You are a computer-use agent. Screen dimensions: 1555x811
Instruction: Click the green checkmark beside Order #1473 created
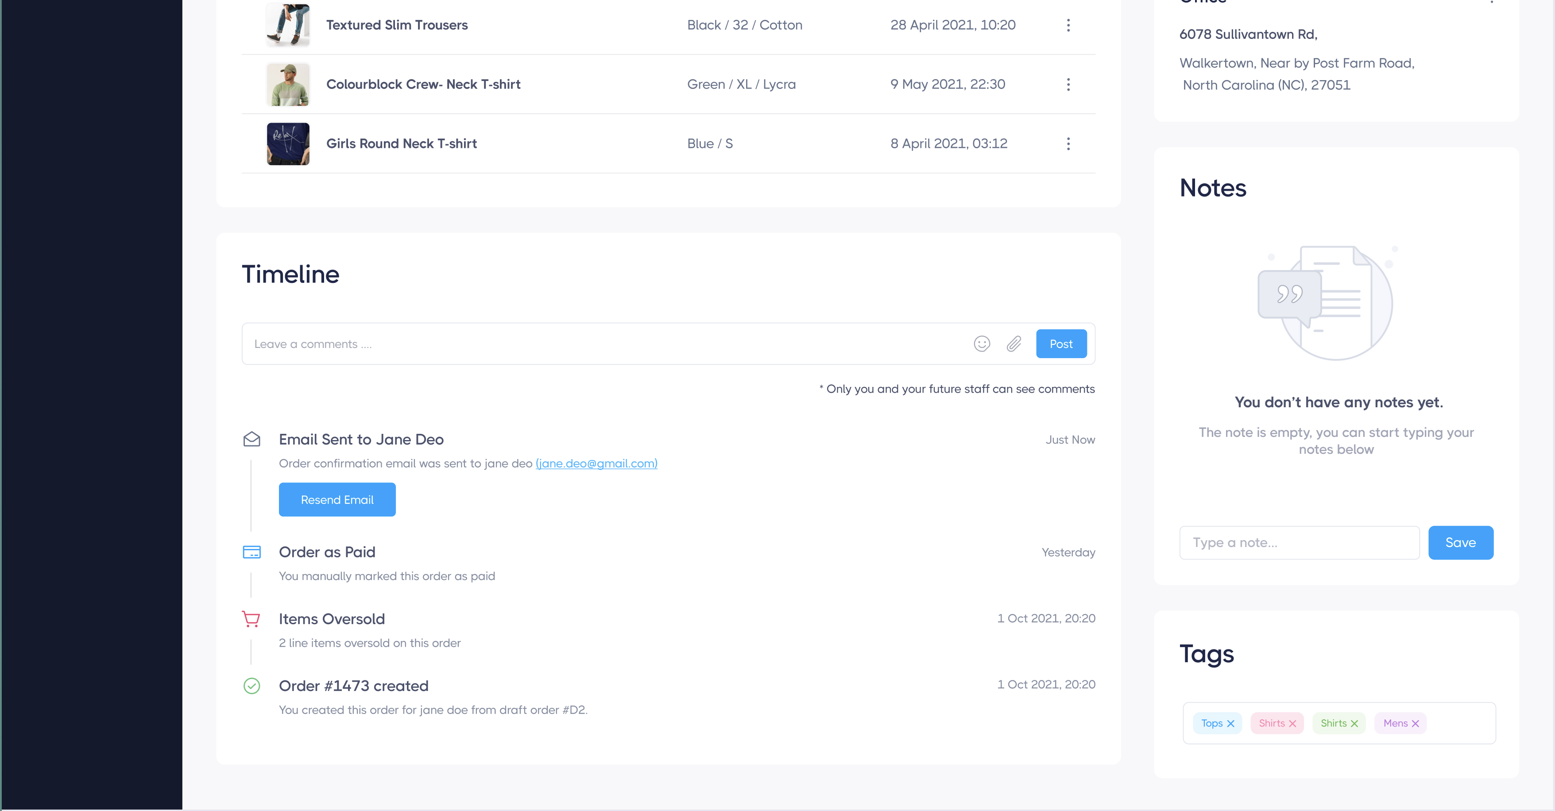click(252, 686)
